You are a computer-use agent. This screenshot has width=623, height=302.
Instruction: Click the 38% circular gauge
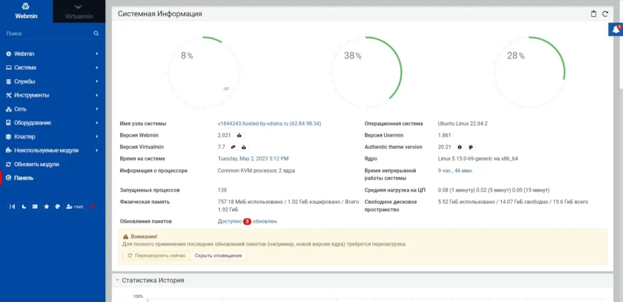click(366, 73)
